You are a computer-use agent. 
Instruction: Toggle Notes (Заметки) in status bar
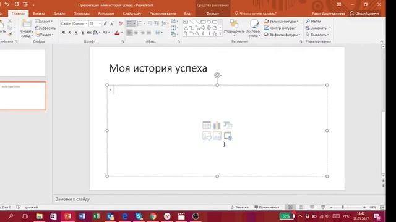239,207
